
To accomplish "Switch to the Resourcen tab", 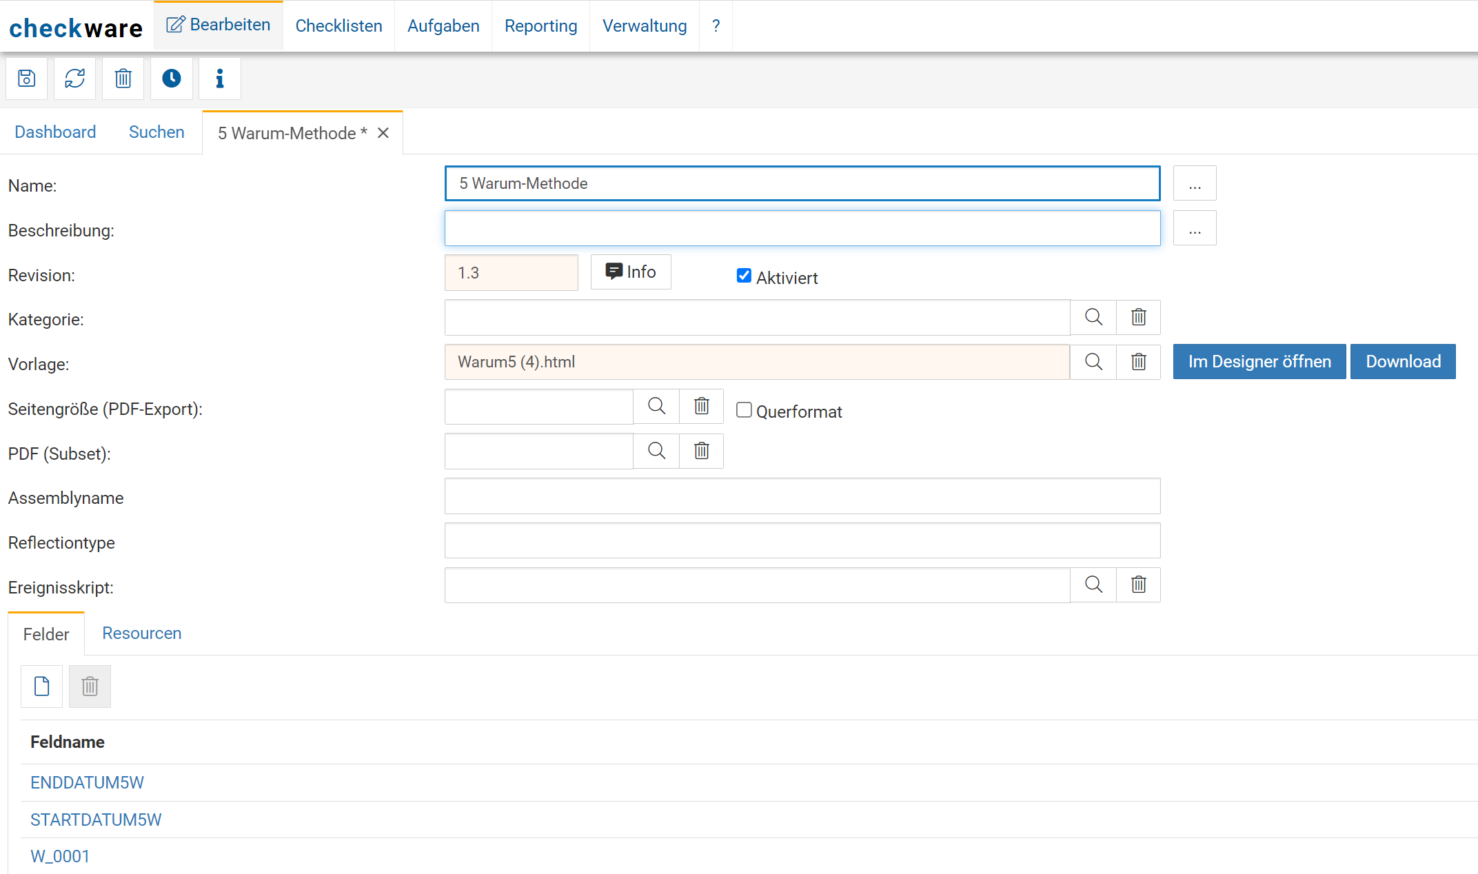I will 142,633.
